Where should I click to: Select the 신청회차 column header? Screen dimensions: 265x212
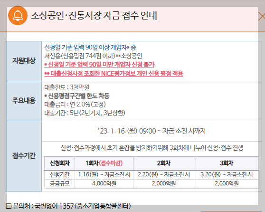(60, 163)
